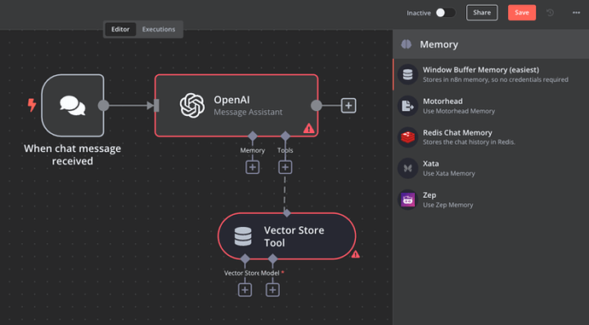Click 'When chat message received' label
589x325 pixels.
[x=73, y=154]
